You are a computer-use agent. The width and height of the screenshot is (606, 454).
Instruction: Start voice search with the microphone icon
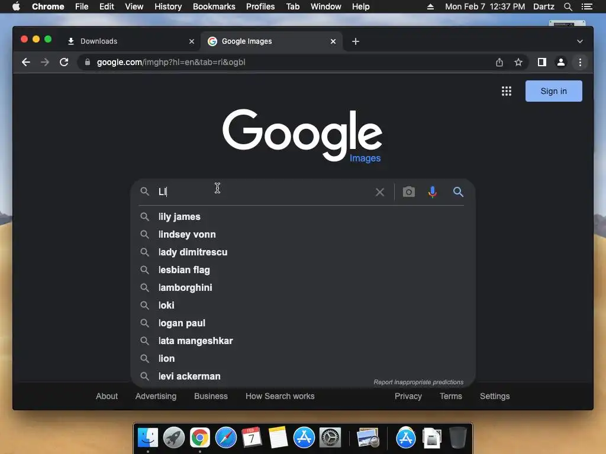pyautogui.click(x=433, y=192)
